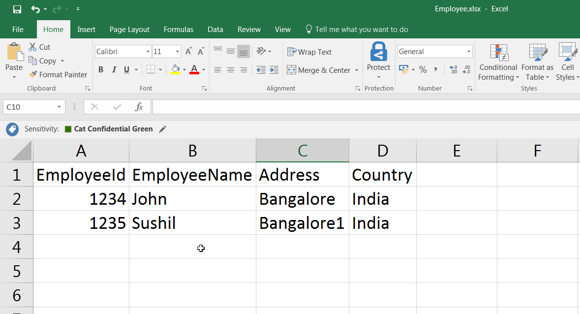Click the Format Painter
This screenshot has width=580, height=314.
(x=58, y=74)
